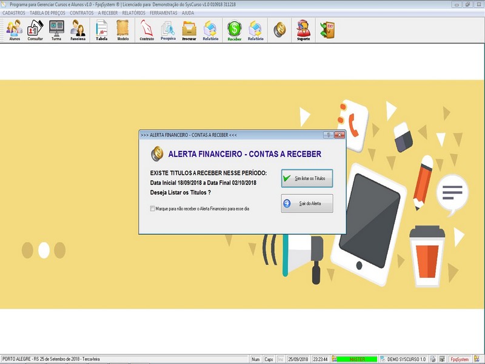This screenshot has width=485, height=364.
Task: Open Relatório icon next to Receber
Action: pos(255,30)
